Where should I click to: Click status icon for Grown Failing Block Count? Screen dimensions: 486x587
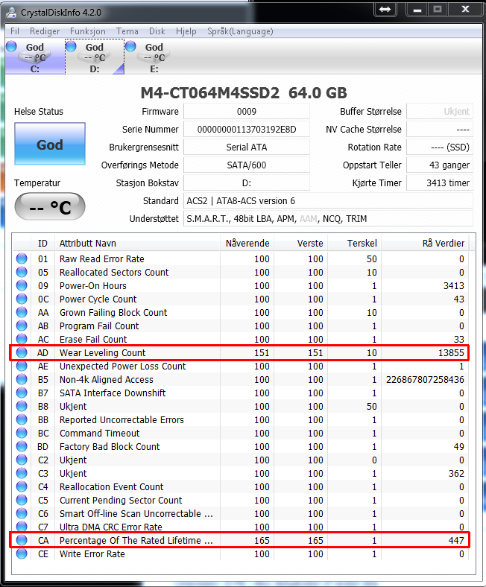[22, 313]
